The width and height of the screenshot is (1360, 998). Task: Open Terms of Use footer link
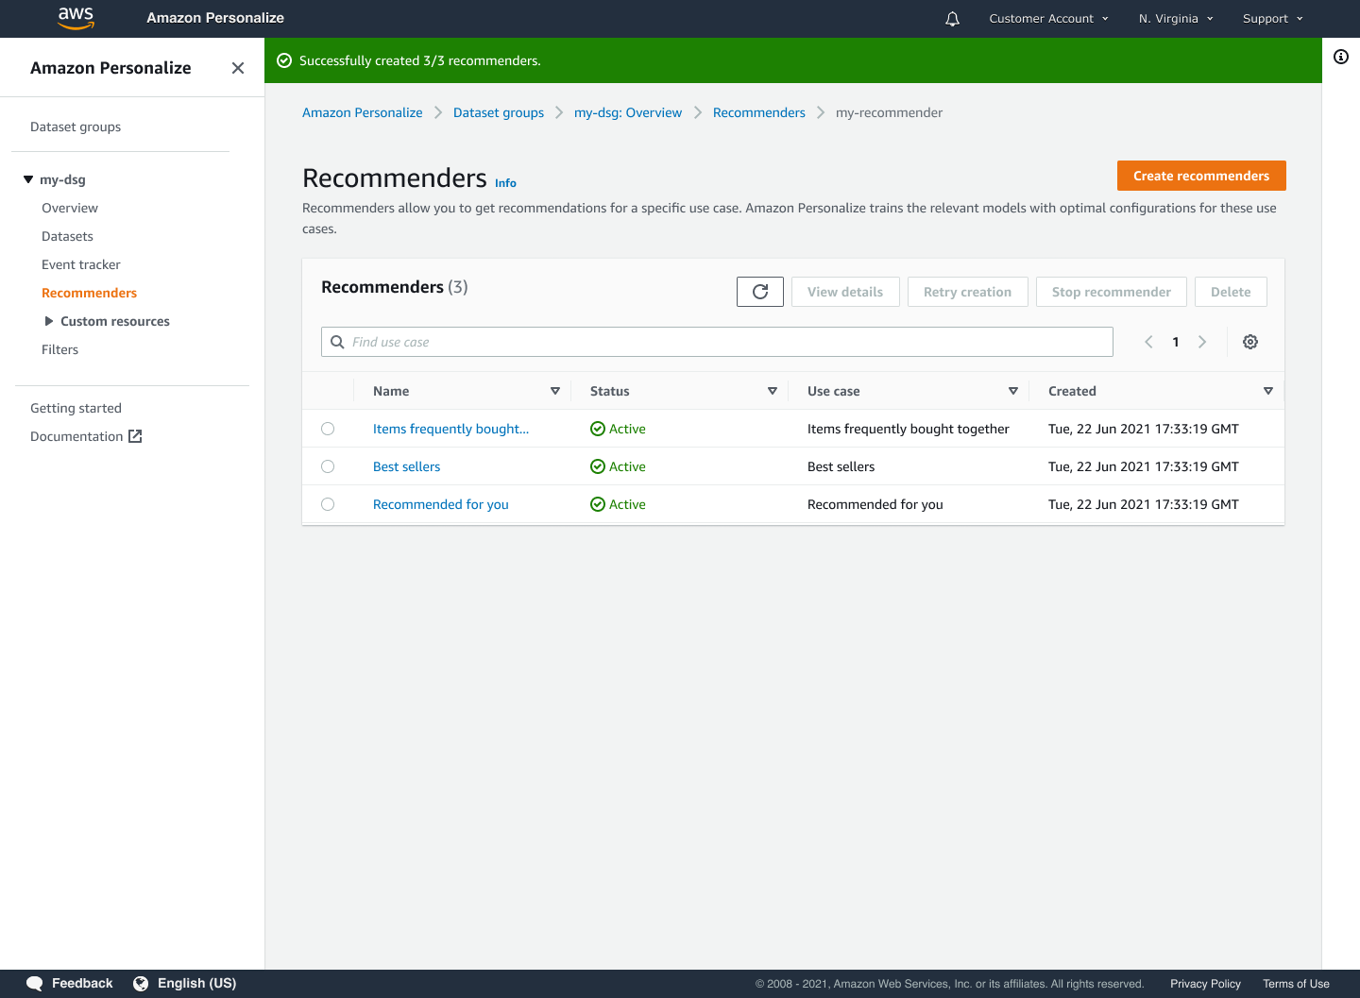tap(1296, 984)
